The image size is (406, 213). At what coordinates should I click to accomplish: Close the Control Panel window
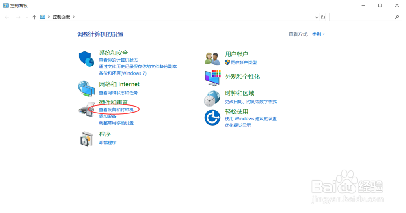point(397,5)
